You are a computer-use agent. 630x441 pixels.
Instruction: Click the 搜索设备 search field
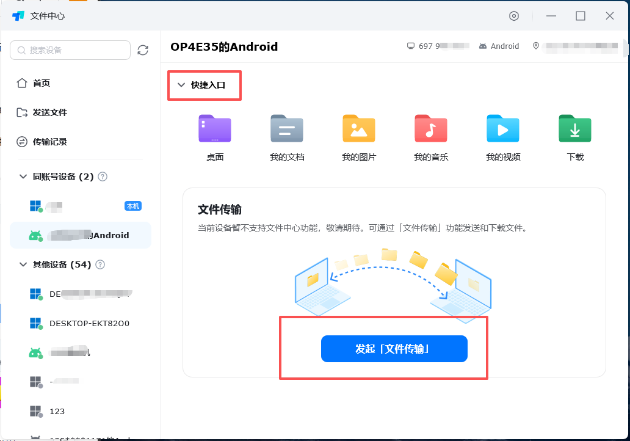click(x=70, y=50)
